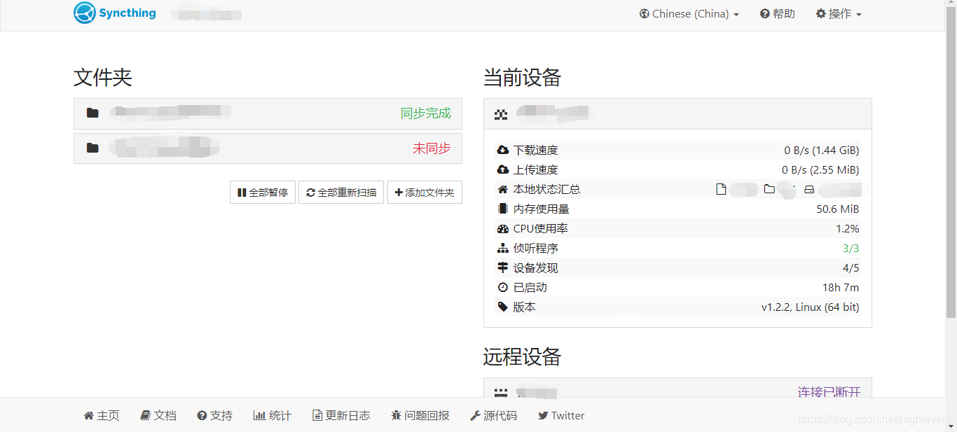Click the file count icon in 本地状态汇总
The height and width of the screenshot is (432, 957).
pyautogui.click(x=720, y=189)
